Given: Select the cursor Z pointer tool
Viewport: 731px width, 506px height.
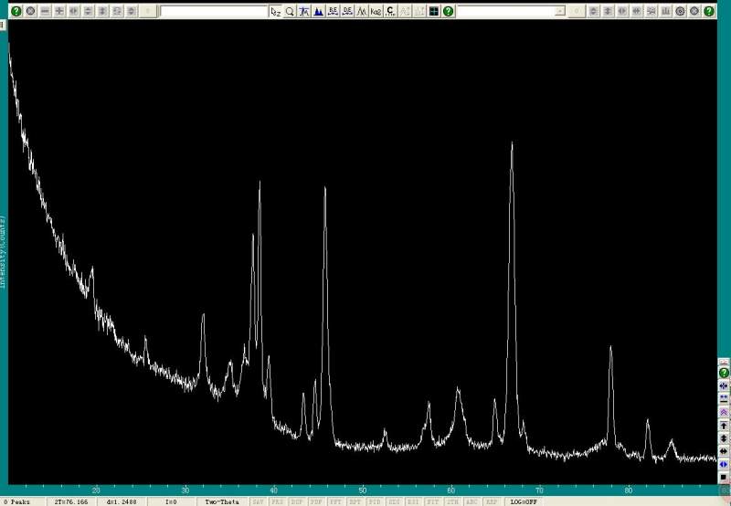Looking at the screenshot, I should 276,12.
